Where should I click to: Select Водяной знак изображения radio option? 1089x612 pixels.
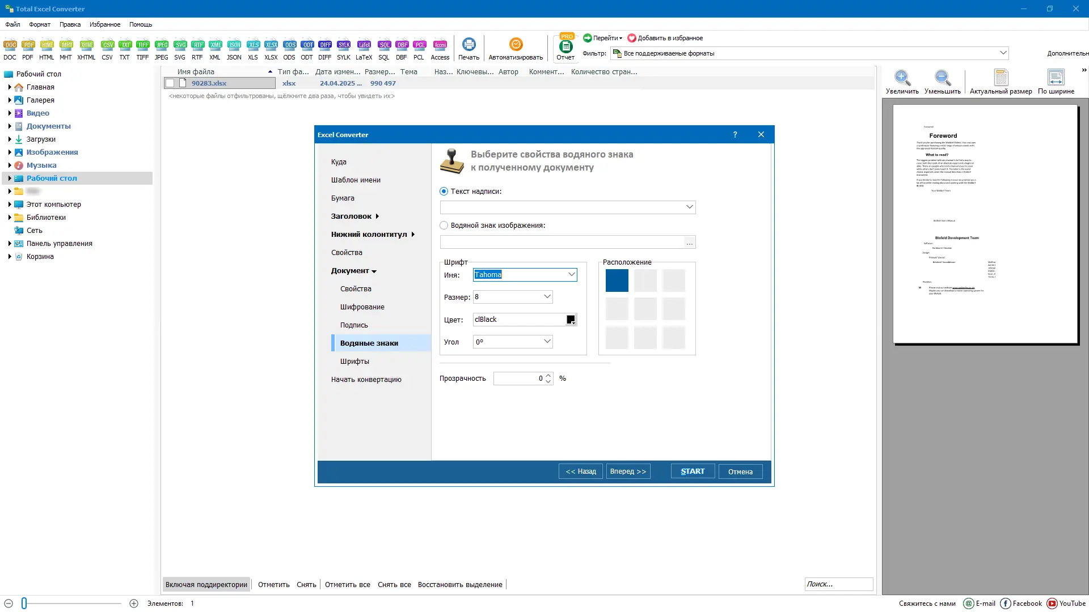444,226
